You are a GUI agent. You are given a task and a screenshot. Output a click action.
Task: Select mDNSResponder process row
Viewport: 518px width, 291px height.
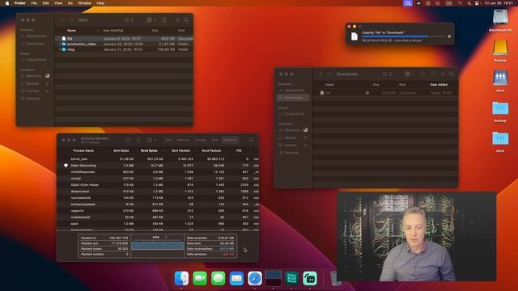[158, 172]
